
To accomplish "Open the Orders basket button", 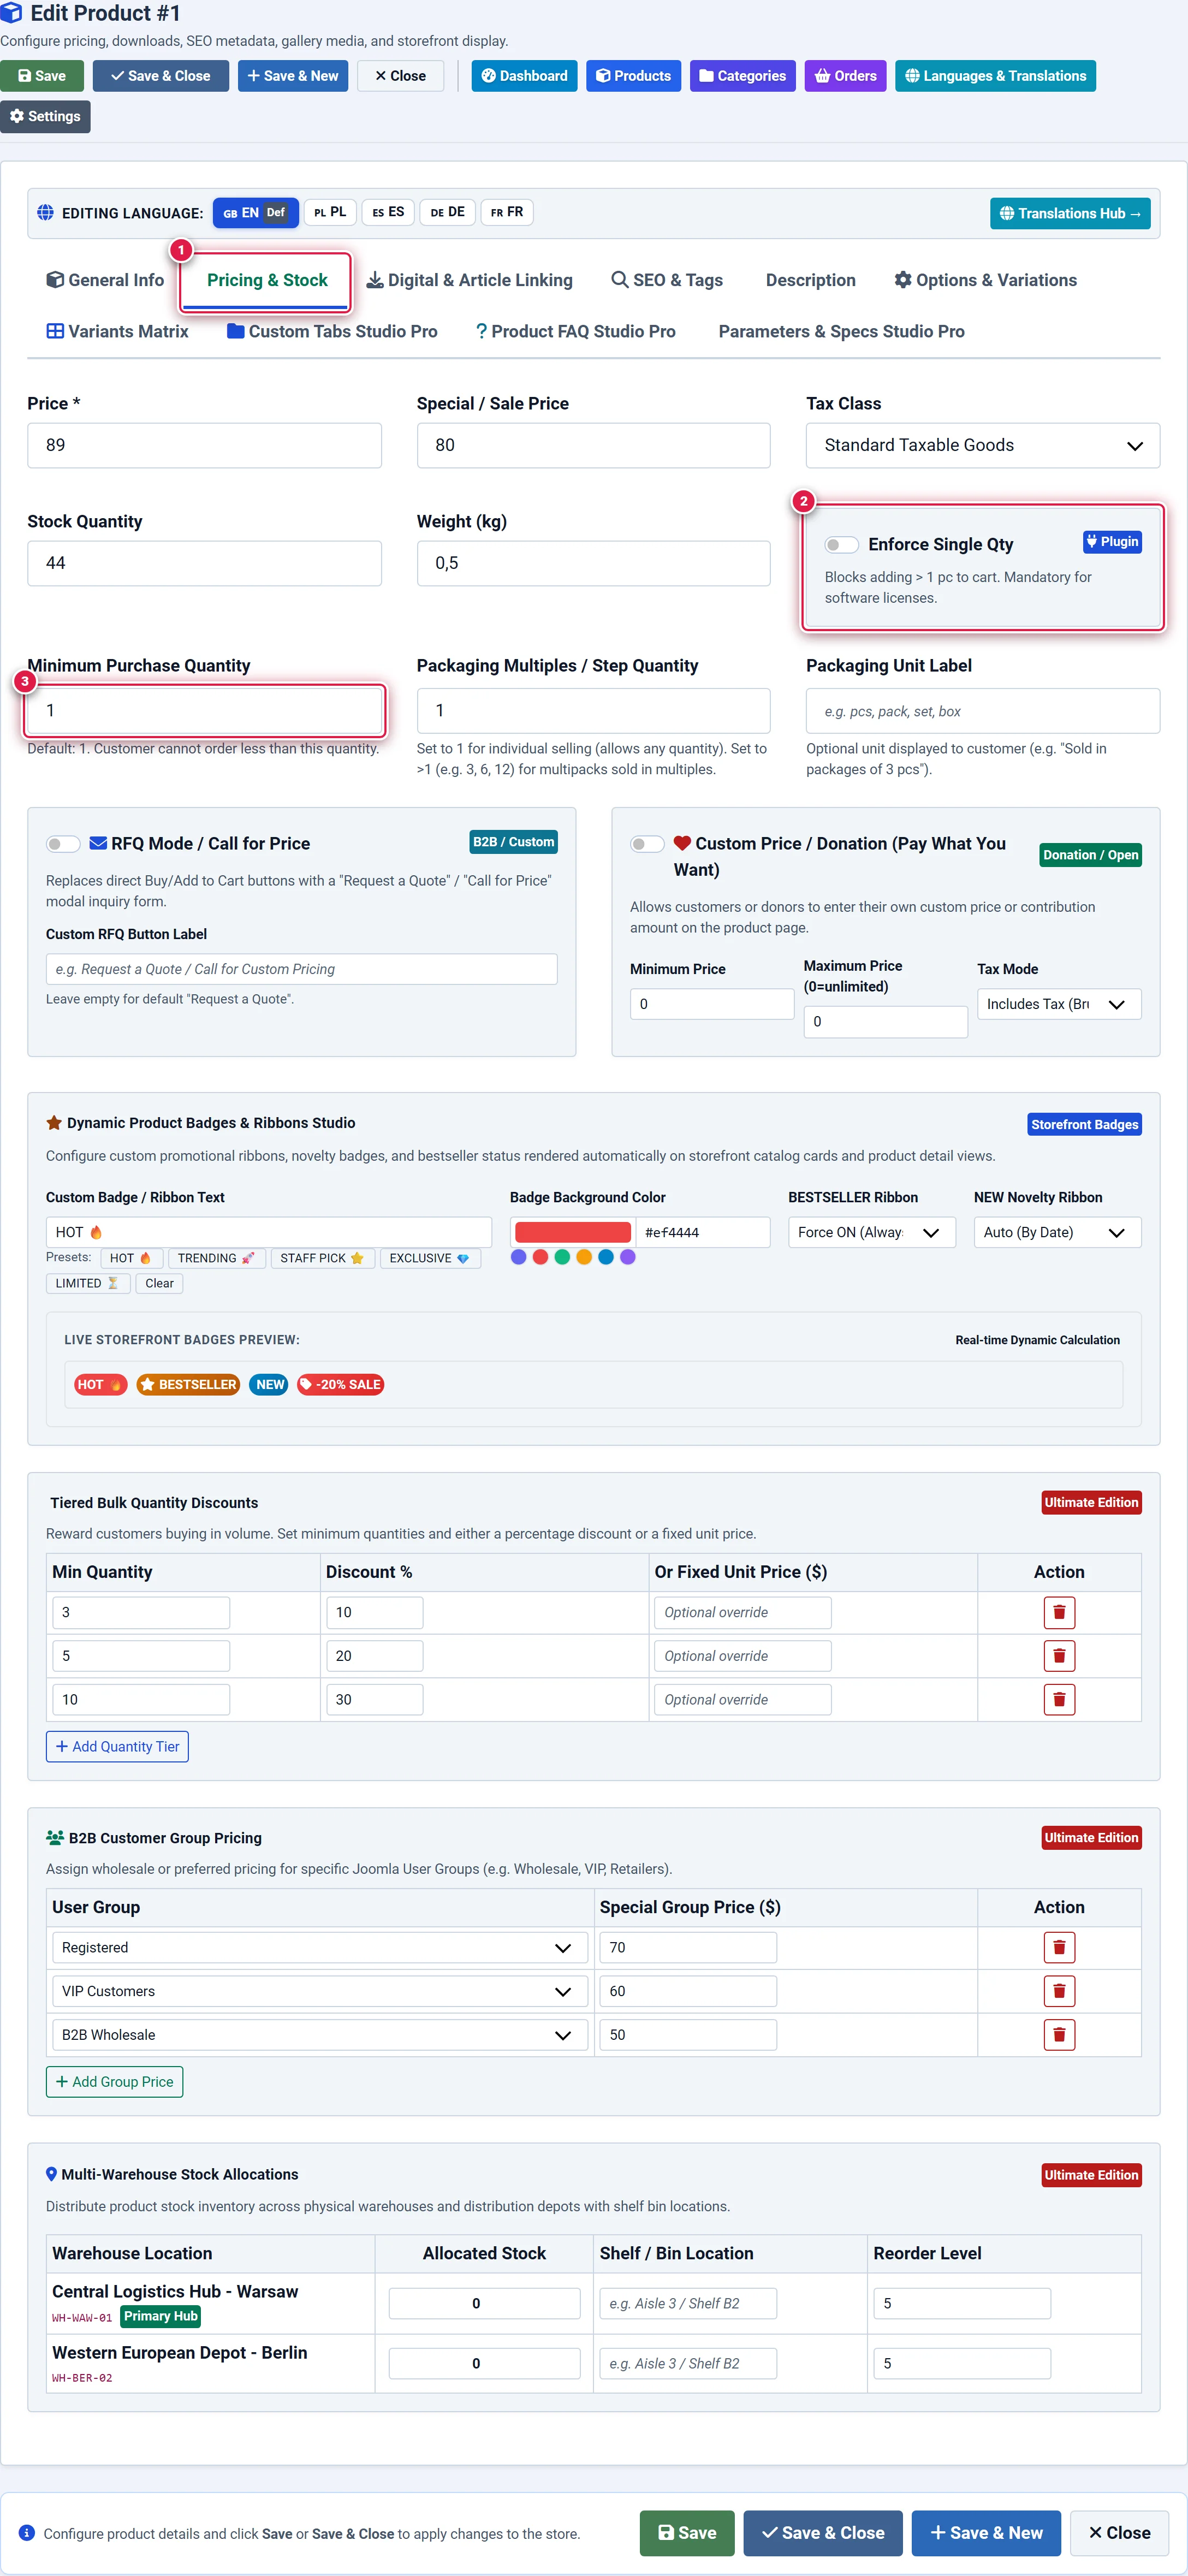I will click(845, 76).
